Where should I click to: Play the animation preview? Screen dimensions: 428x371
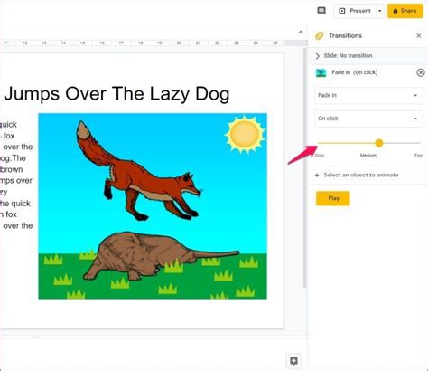point(333,198)
